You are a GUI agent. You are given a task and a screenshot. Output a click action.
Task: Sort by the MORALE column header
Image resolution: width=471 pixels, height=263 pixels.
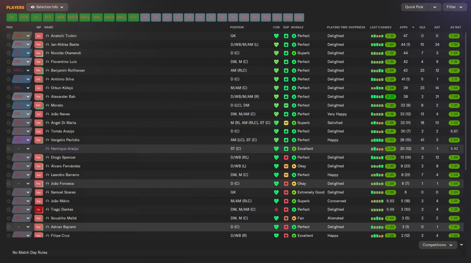click(297, 27)
